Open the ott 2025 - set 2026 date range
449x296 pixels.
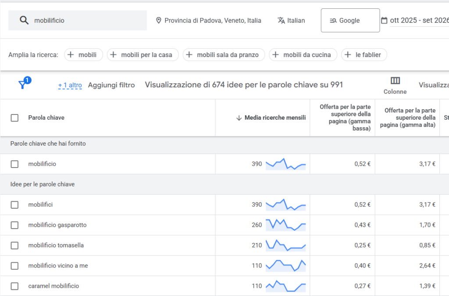click(x=420, y=20)
